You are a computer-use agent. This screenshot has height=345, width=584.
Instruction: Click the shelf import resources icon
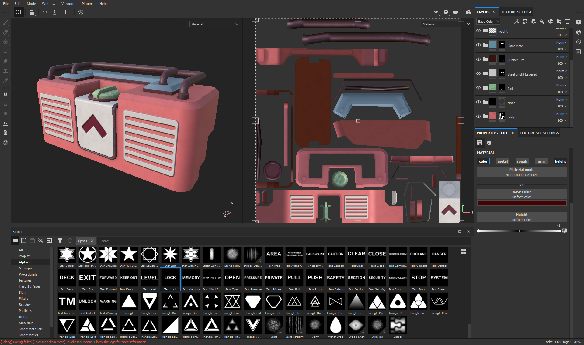[49, 241]
